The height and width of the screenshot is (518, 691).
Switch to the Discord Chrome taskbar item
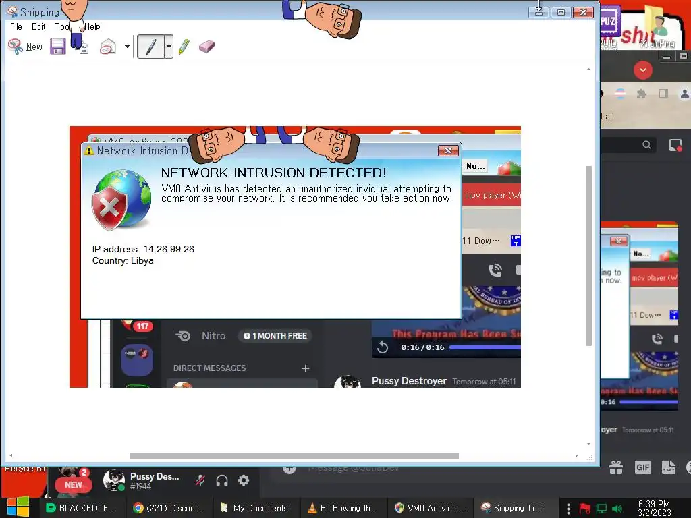point(169,508)
